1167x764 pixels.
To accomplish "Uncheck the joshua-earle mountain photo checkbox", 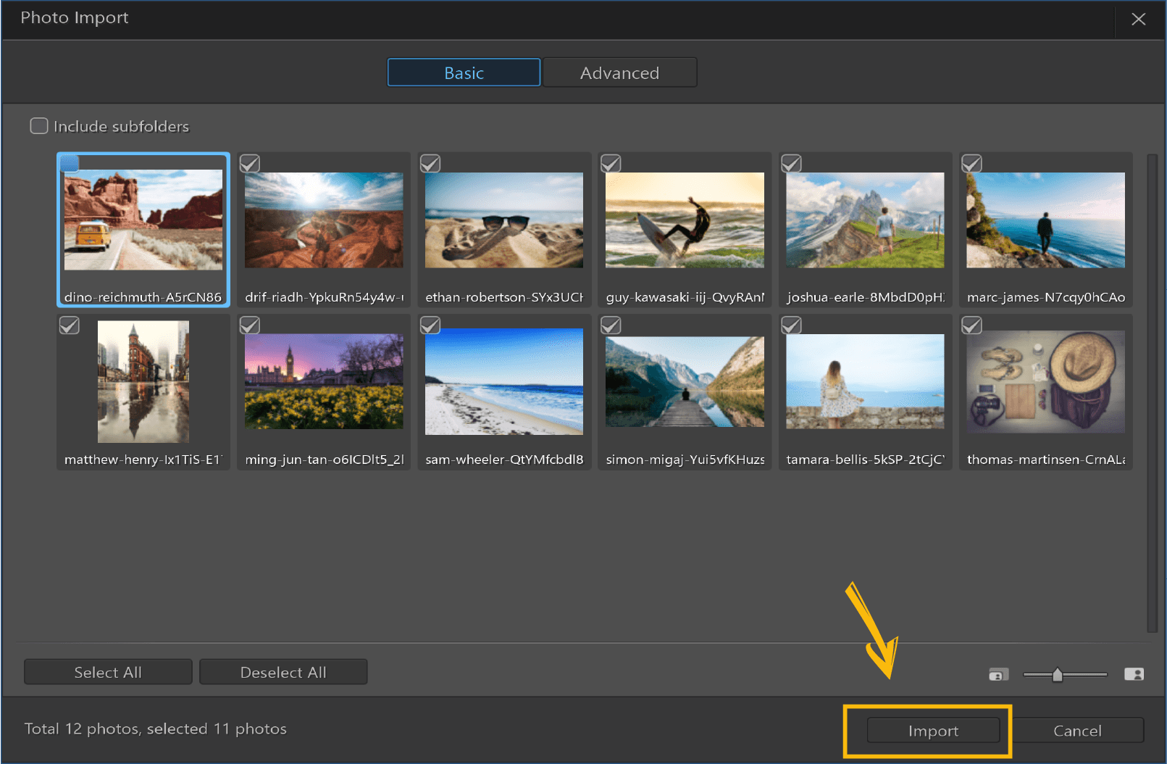I will click(x=790, y=163).
